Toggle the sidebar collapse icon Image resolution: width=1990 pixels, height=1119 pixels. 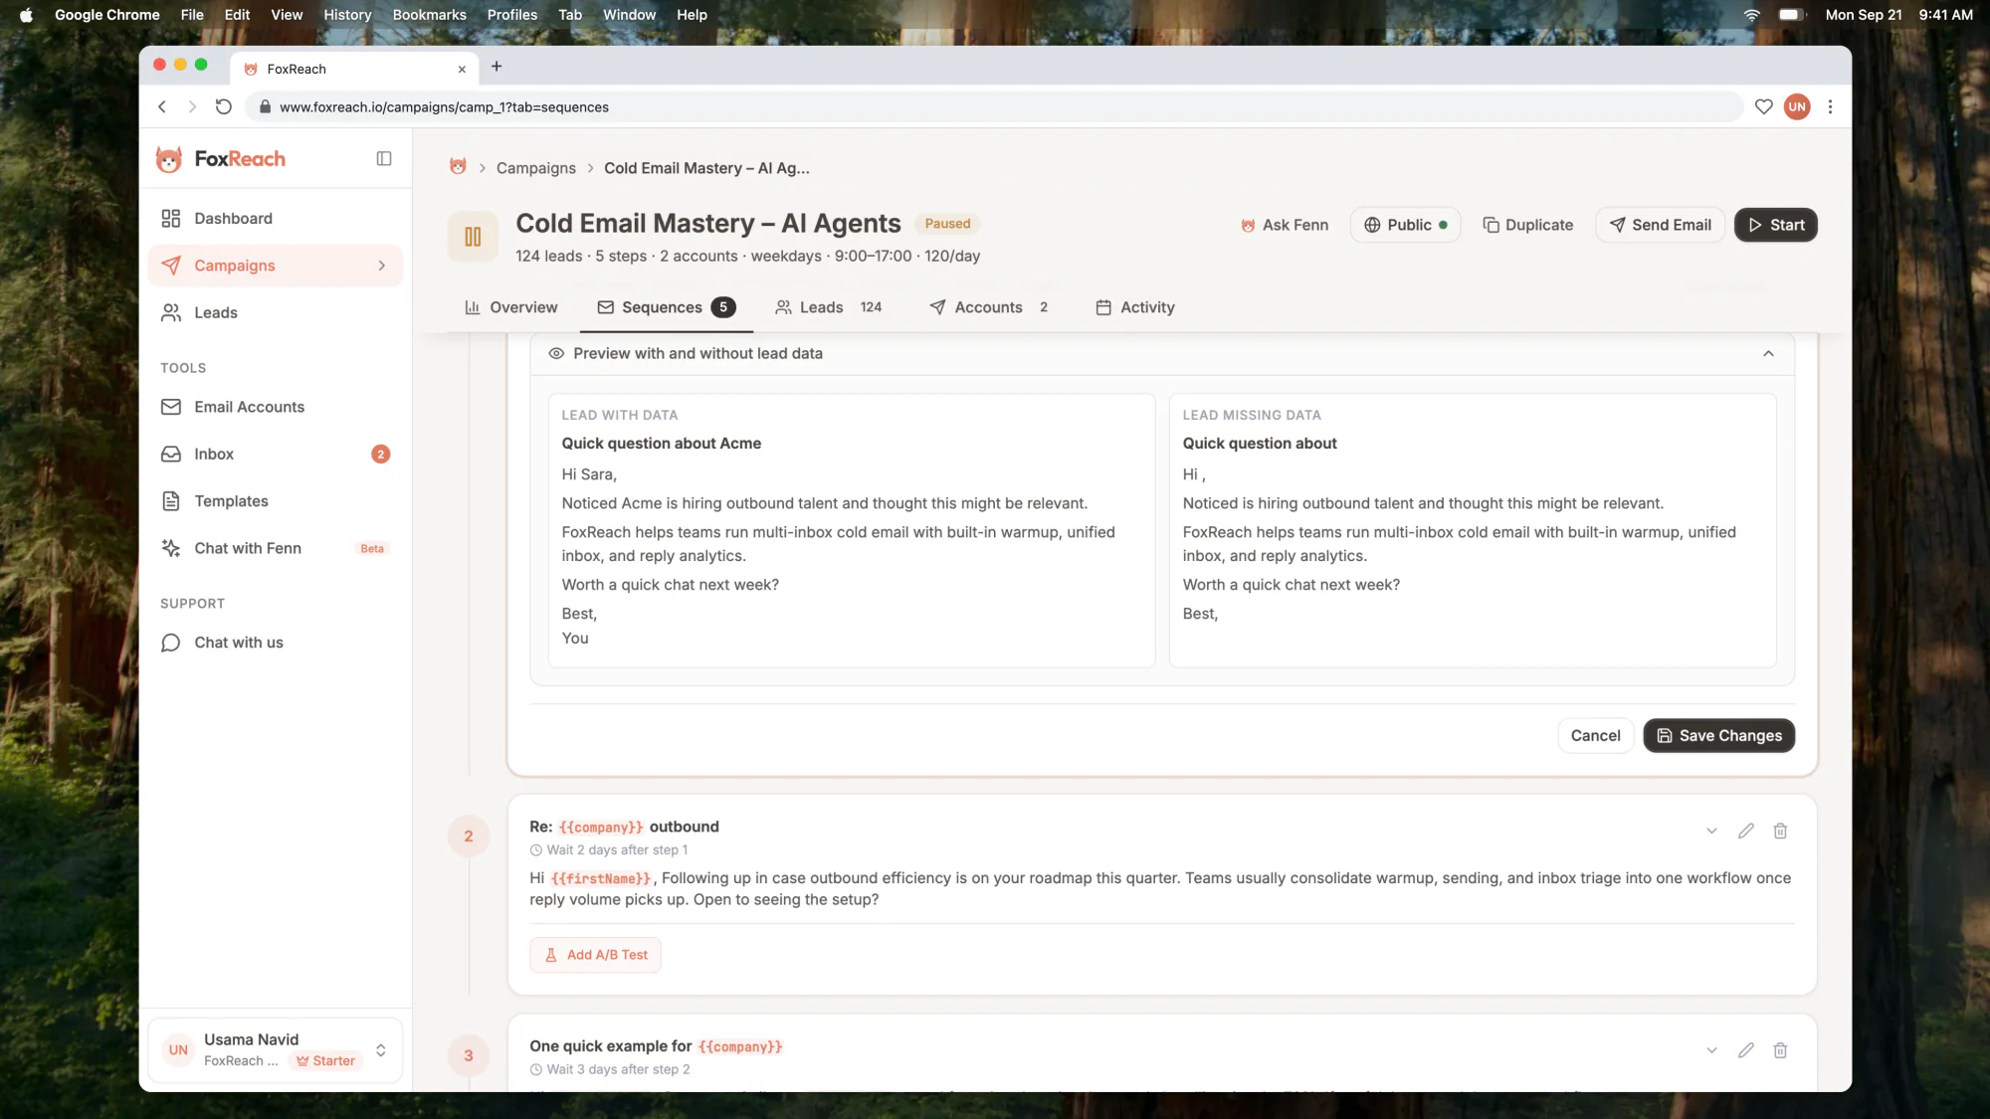(x=384, y=159)
